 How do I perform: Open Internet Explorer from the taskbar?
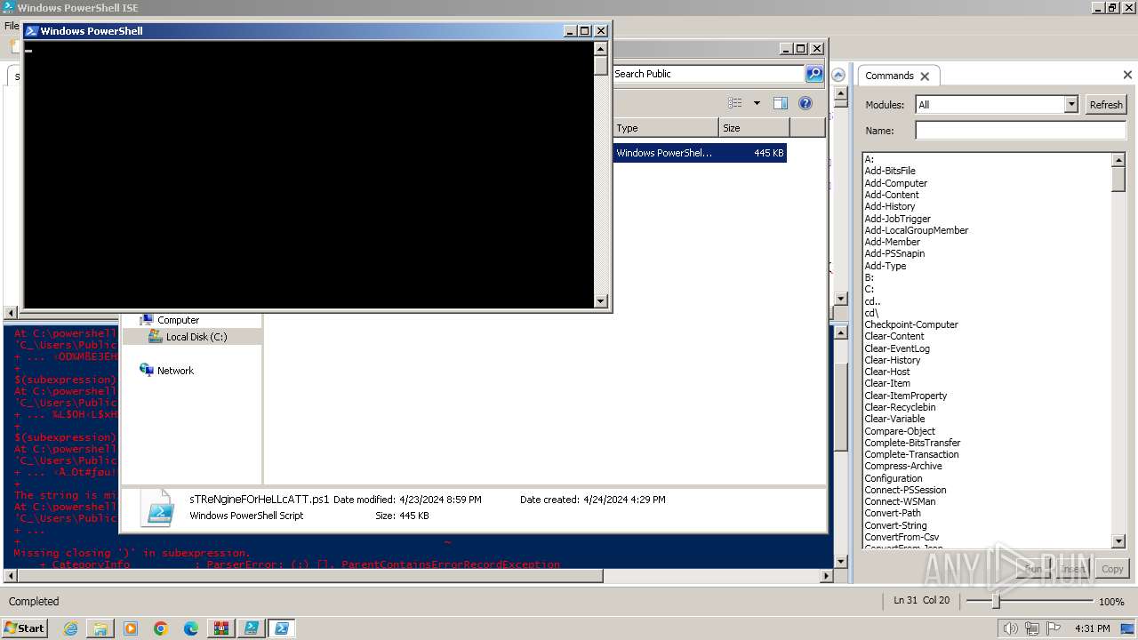[x=70, y=628]
